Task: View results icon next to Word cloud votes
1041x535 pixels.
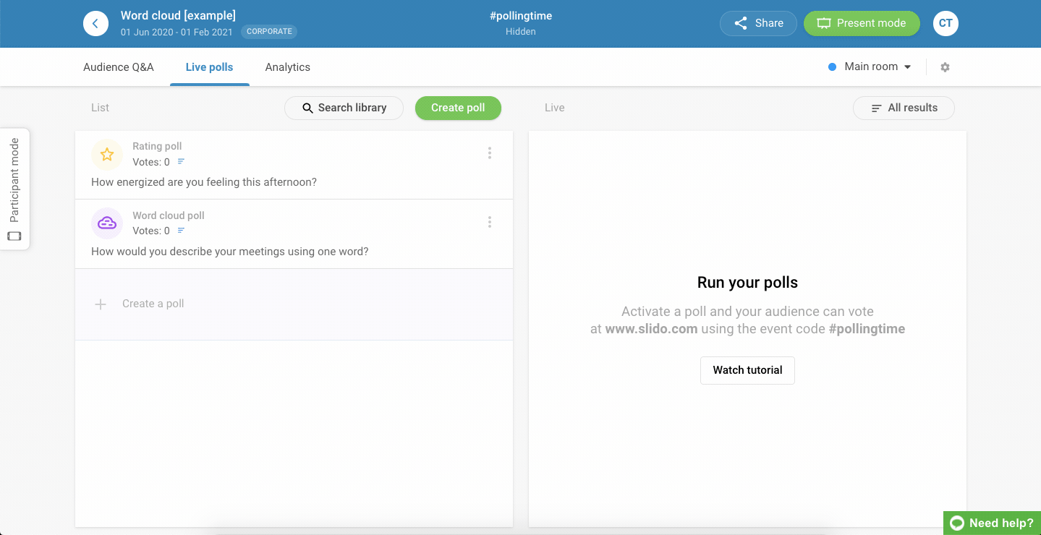Action: (x=182, y=231)
